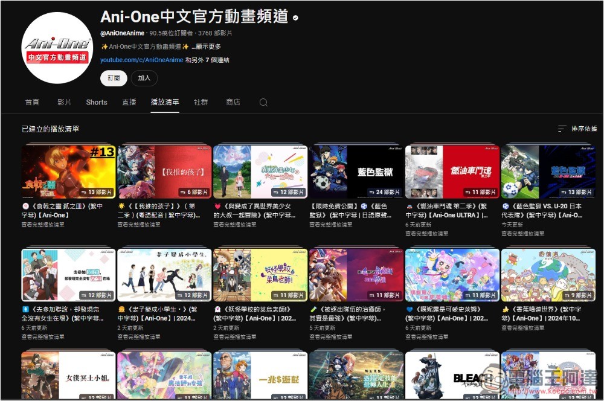Click 《妻子變成小學生。》 playlist title
Screen dimensions: 604x401
(x=158, y=314)
